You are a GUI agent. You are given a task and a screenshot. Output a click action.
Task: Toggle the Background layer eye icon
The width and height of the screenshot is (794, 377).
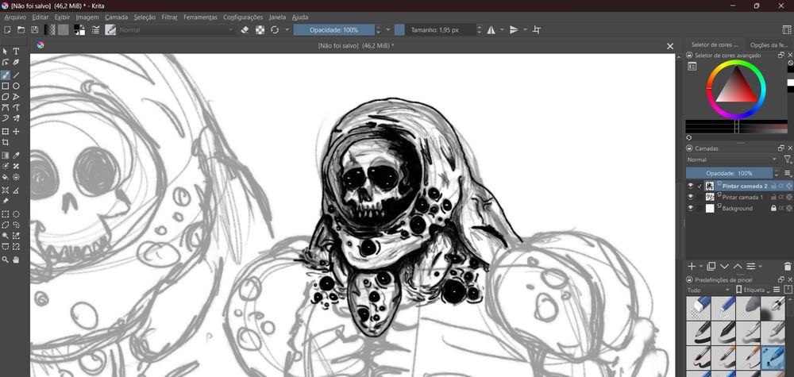pos(691,208)
